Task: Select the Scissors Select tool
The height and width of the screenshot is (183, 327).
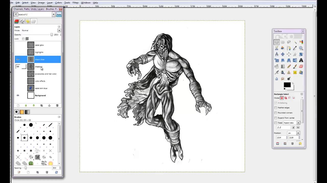Action: click(277, 48)
